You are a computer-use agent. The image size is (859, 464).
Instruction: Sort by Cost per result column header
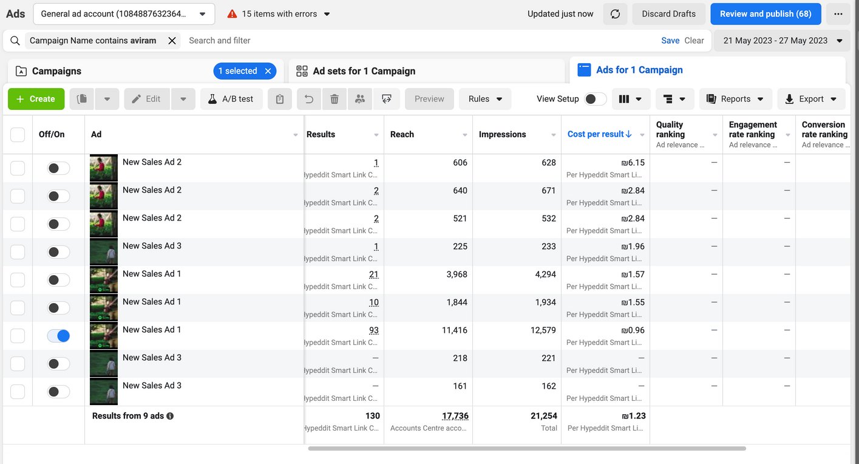(600, 134)
